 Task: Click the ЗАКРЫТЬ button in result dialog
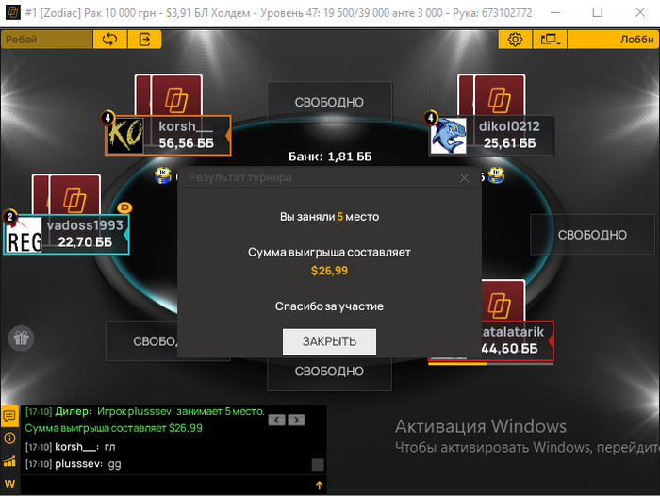pos(329,341)
